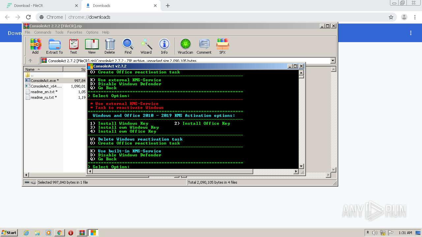This screenshot has height=237, width=422.
Task: Click ConsoleAct horizontal scroll right arrow
Action: (296, 171)
